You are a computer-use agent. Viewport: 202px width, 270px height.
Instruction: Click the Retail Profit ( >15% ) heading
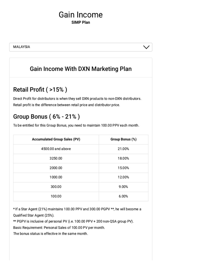click(40, 90)
